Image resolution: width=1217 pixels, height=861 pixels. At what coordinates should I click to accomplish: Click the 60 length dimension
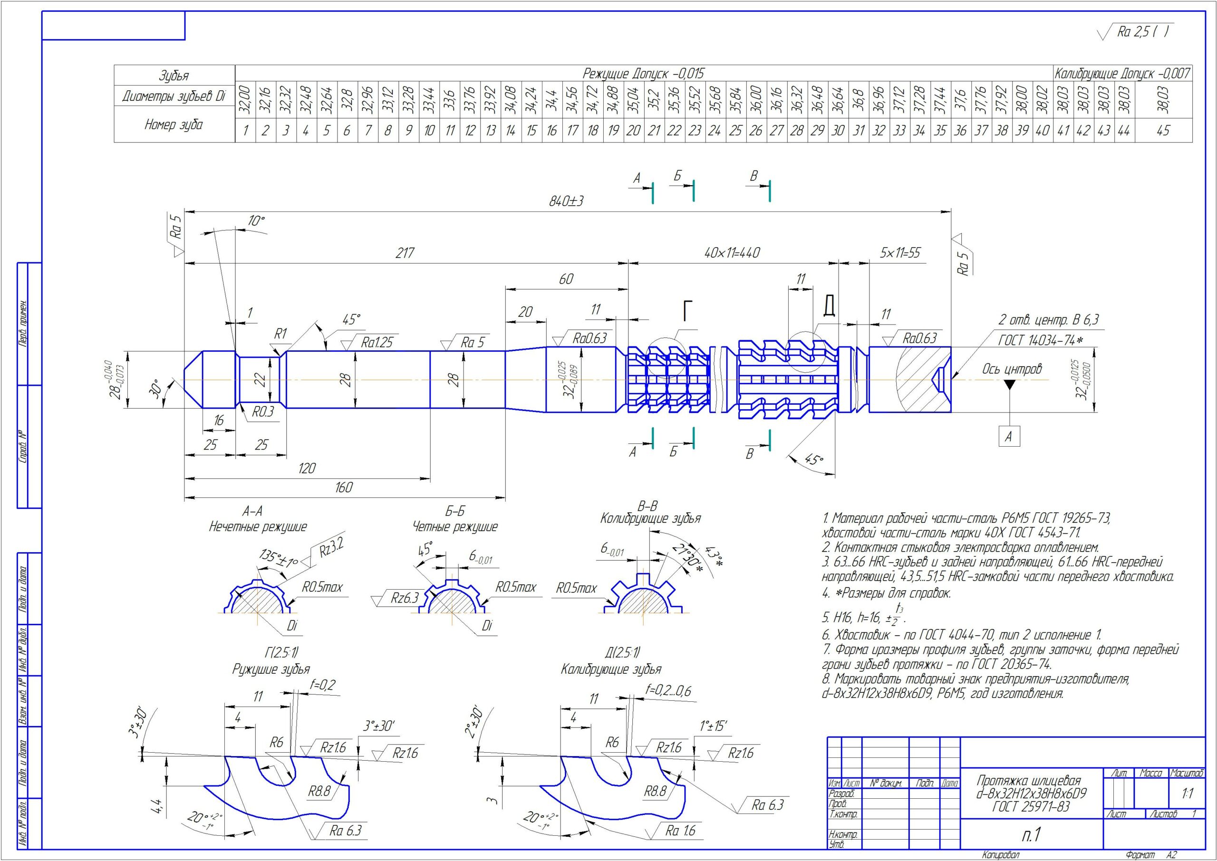[x=566, y=279]
